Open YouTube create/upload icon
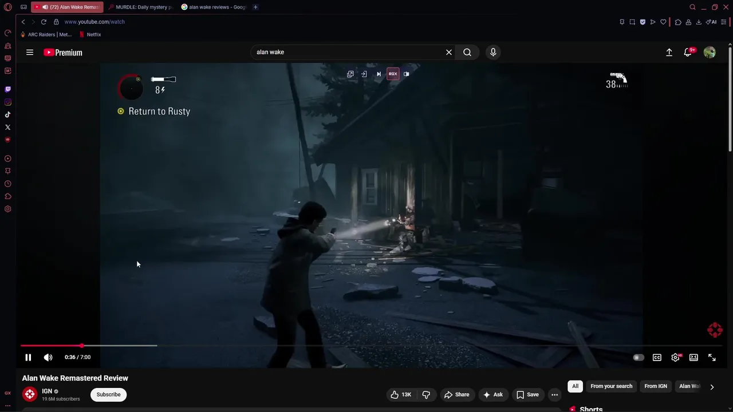Screen dimensions: 733x412 click(669, 52)
